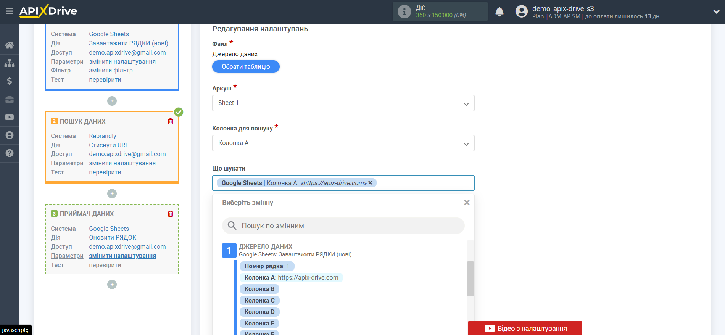Viewport: 725px width, 335px height.
Task: Click the green checkmark status badge
Action: pyautogui.click(x=179, y=112)
